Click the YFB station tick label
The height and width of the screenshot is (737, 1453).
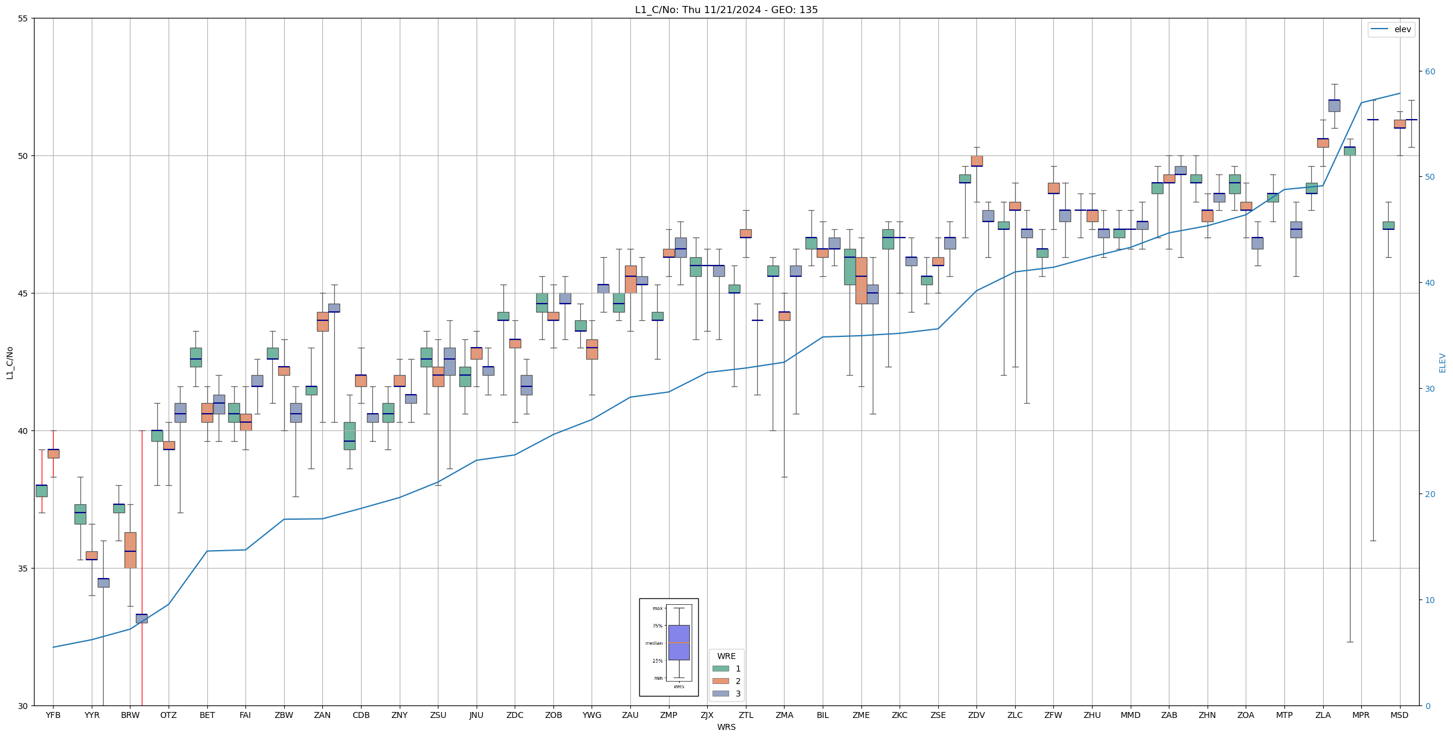[53, 715]
